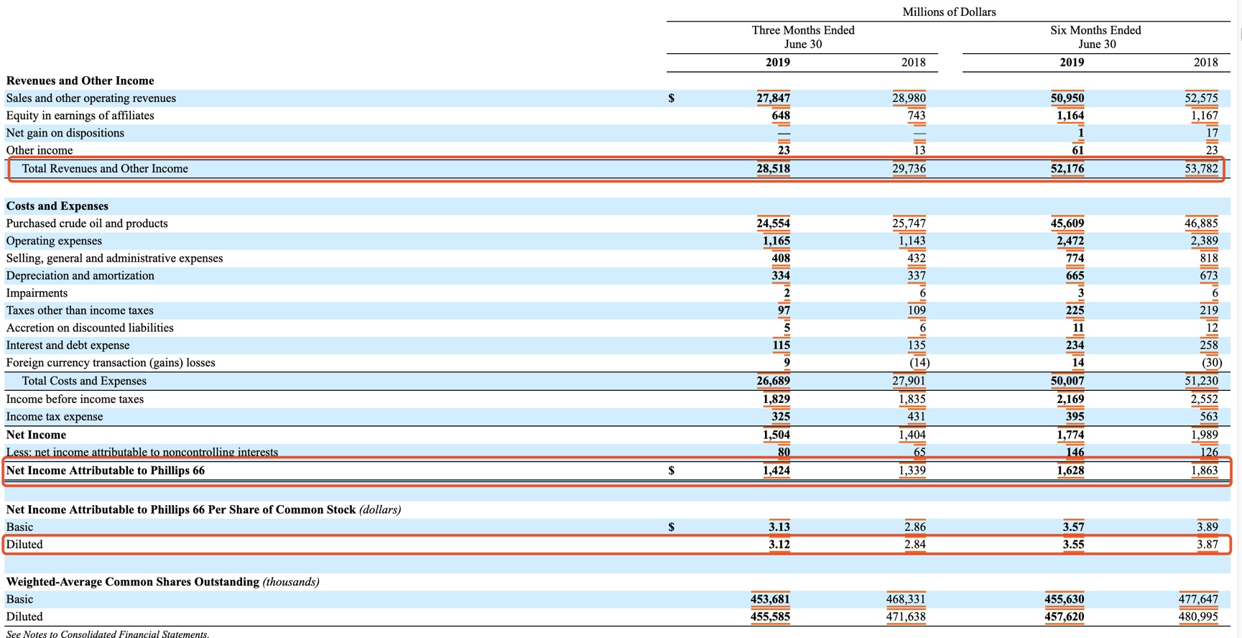Select the Six Months Ended June 30 header

[1095, 37]
